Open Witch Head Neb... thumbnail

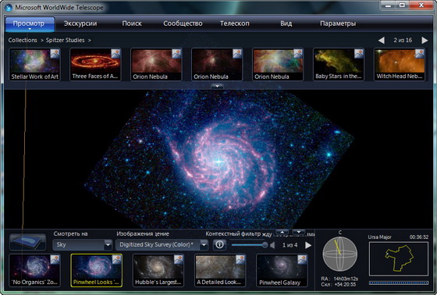[400, 65]
